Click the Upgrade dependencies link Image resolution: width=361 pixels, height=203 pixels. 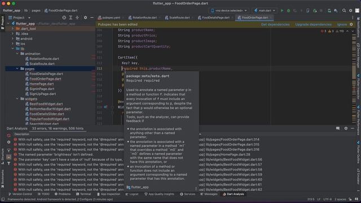[x=314, y=24]
